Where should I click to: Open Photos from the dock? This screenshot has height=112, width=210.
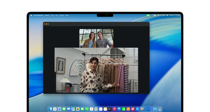pos(78,109)
